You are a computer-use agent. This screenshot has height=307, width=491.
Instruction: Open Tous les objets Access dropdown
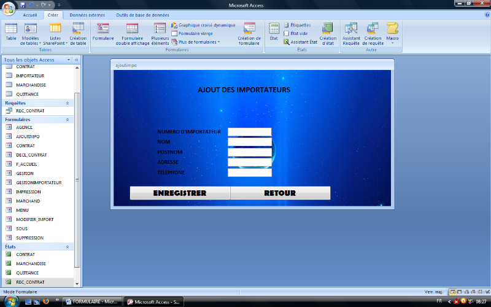tap(69, 60)
